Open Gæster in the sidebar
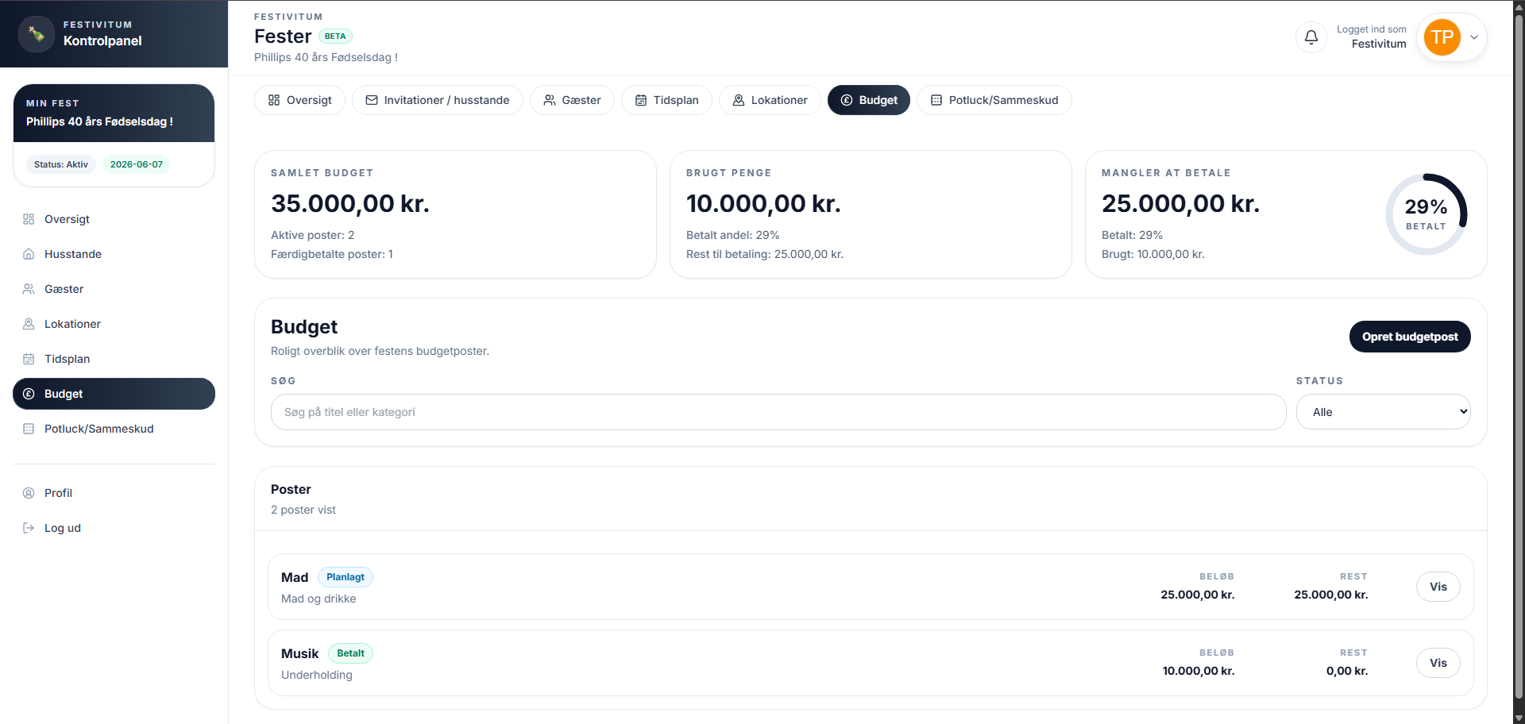Viewport: 1525px width, 724px height. [x=64, y=289]
